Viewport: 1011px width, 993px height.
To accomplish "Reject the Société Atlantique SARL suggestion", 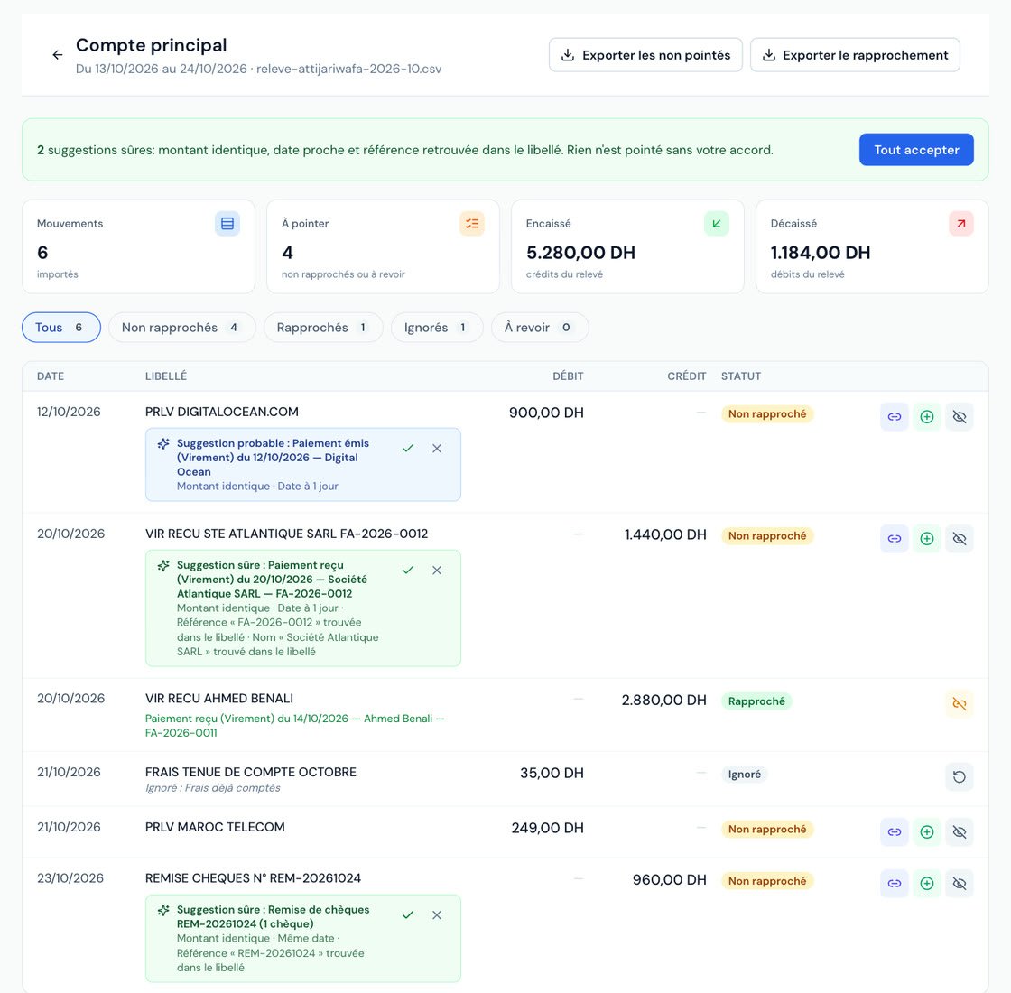I will [437, 570].
